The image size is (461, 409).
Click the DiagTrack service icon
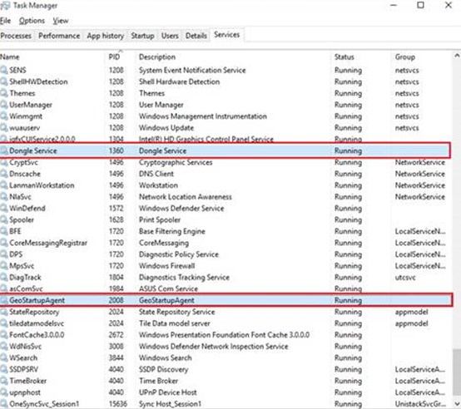pos(4,277)
